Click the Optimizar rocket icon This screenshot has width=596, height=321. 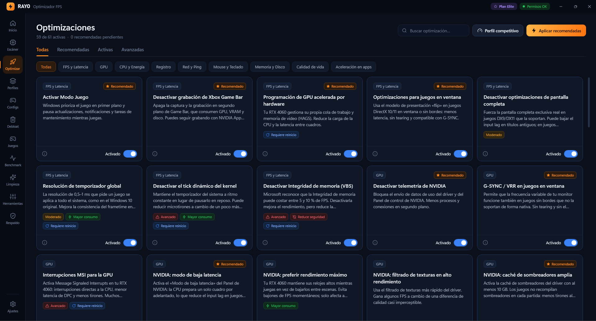coord(13,62)
